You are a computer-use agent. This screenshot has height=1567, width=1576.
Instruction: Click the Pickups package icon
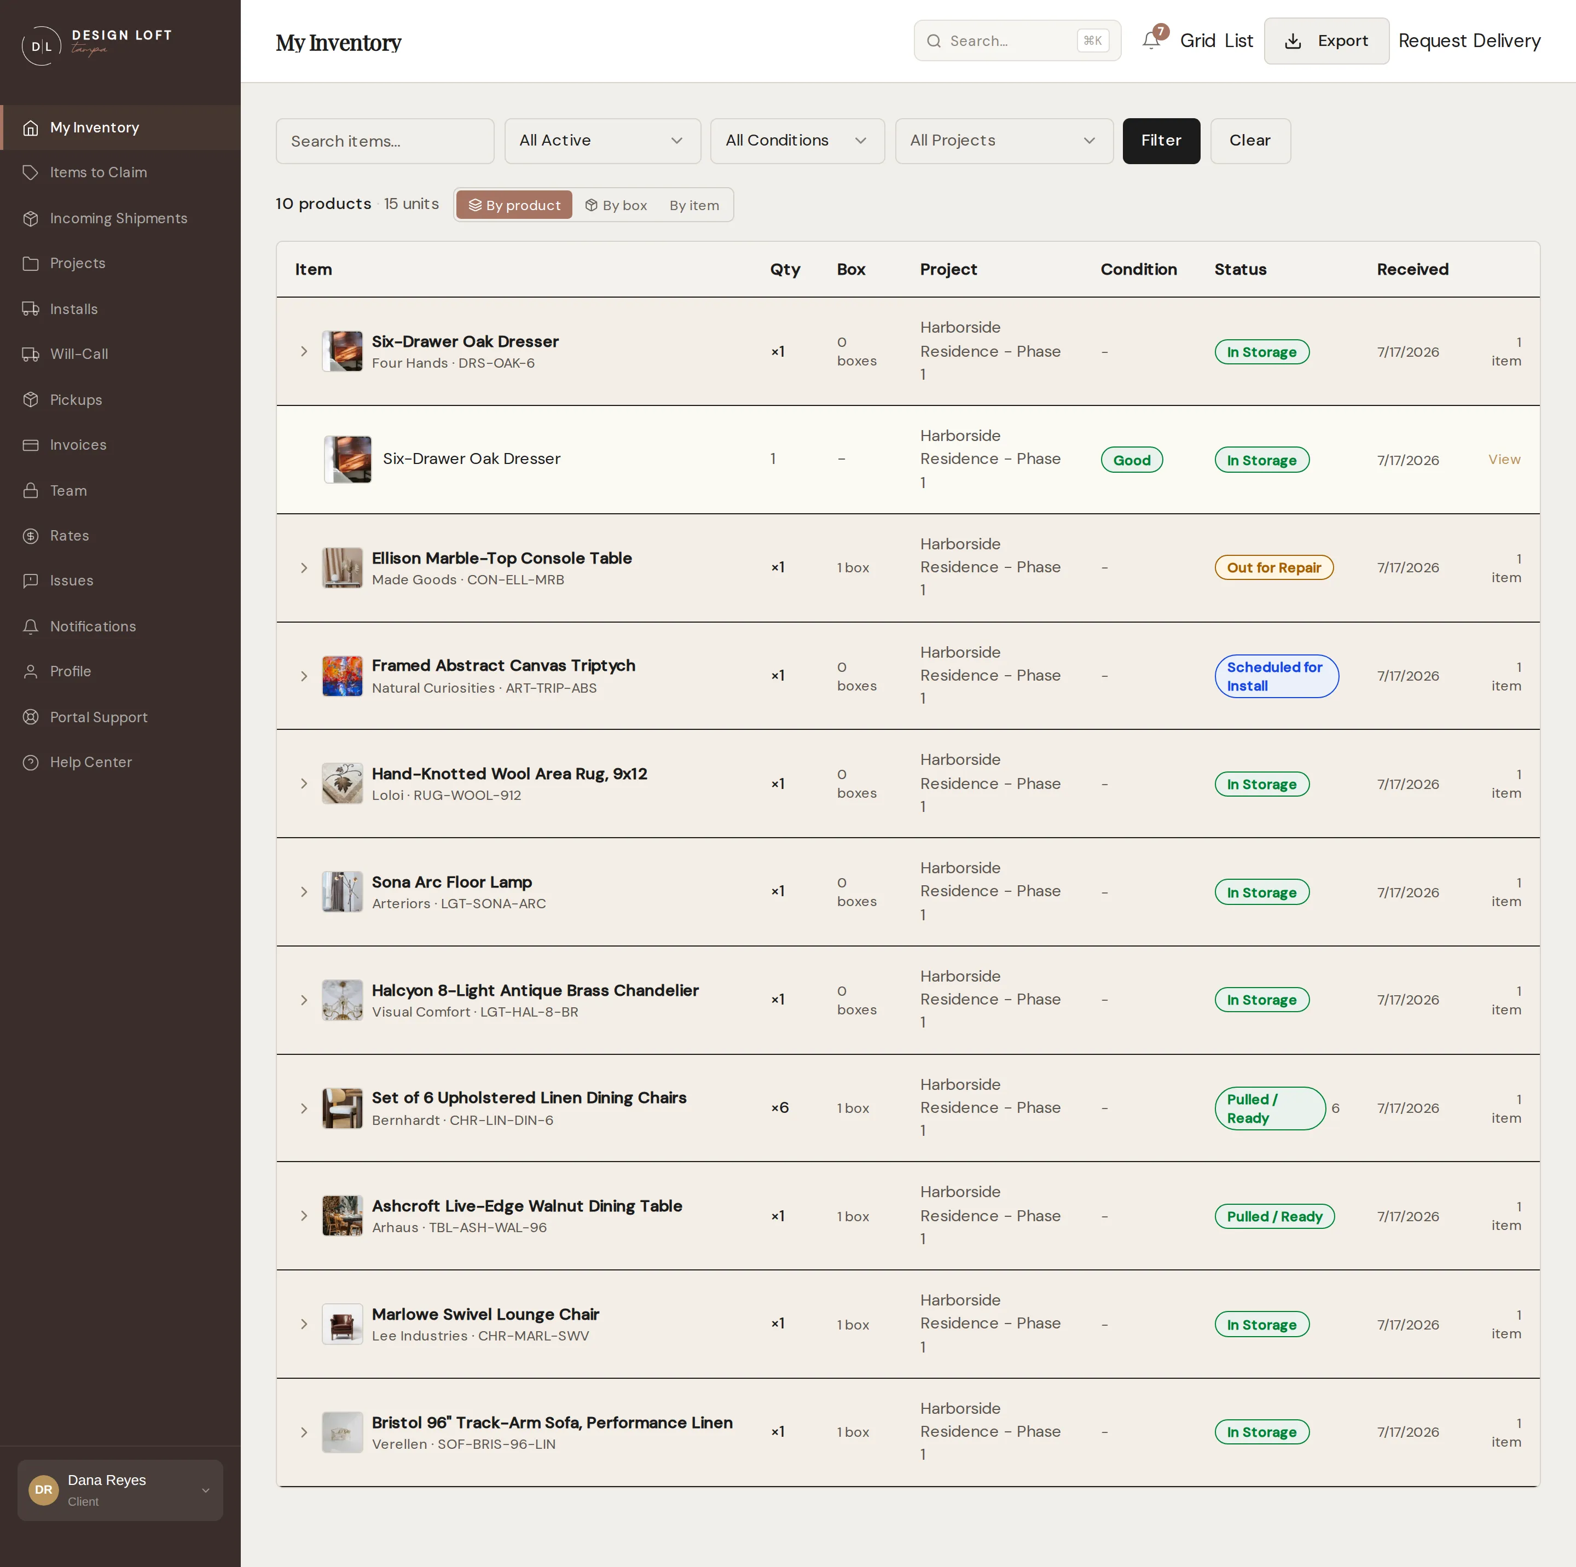pos(31,400)
